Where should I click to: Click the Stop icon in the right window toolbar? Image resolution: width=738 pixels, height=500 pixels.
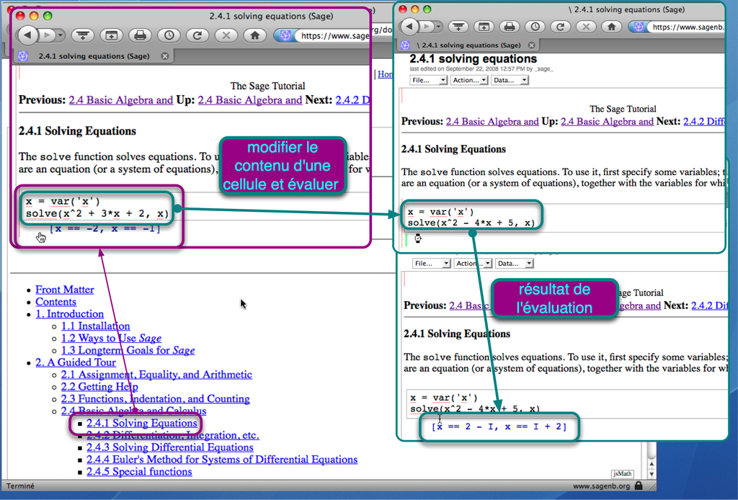click(586, 27)
